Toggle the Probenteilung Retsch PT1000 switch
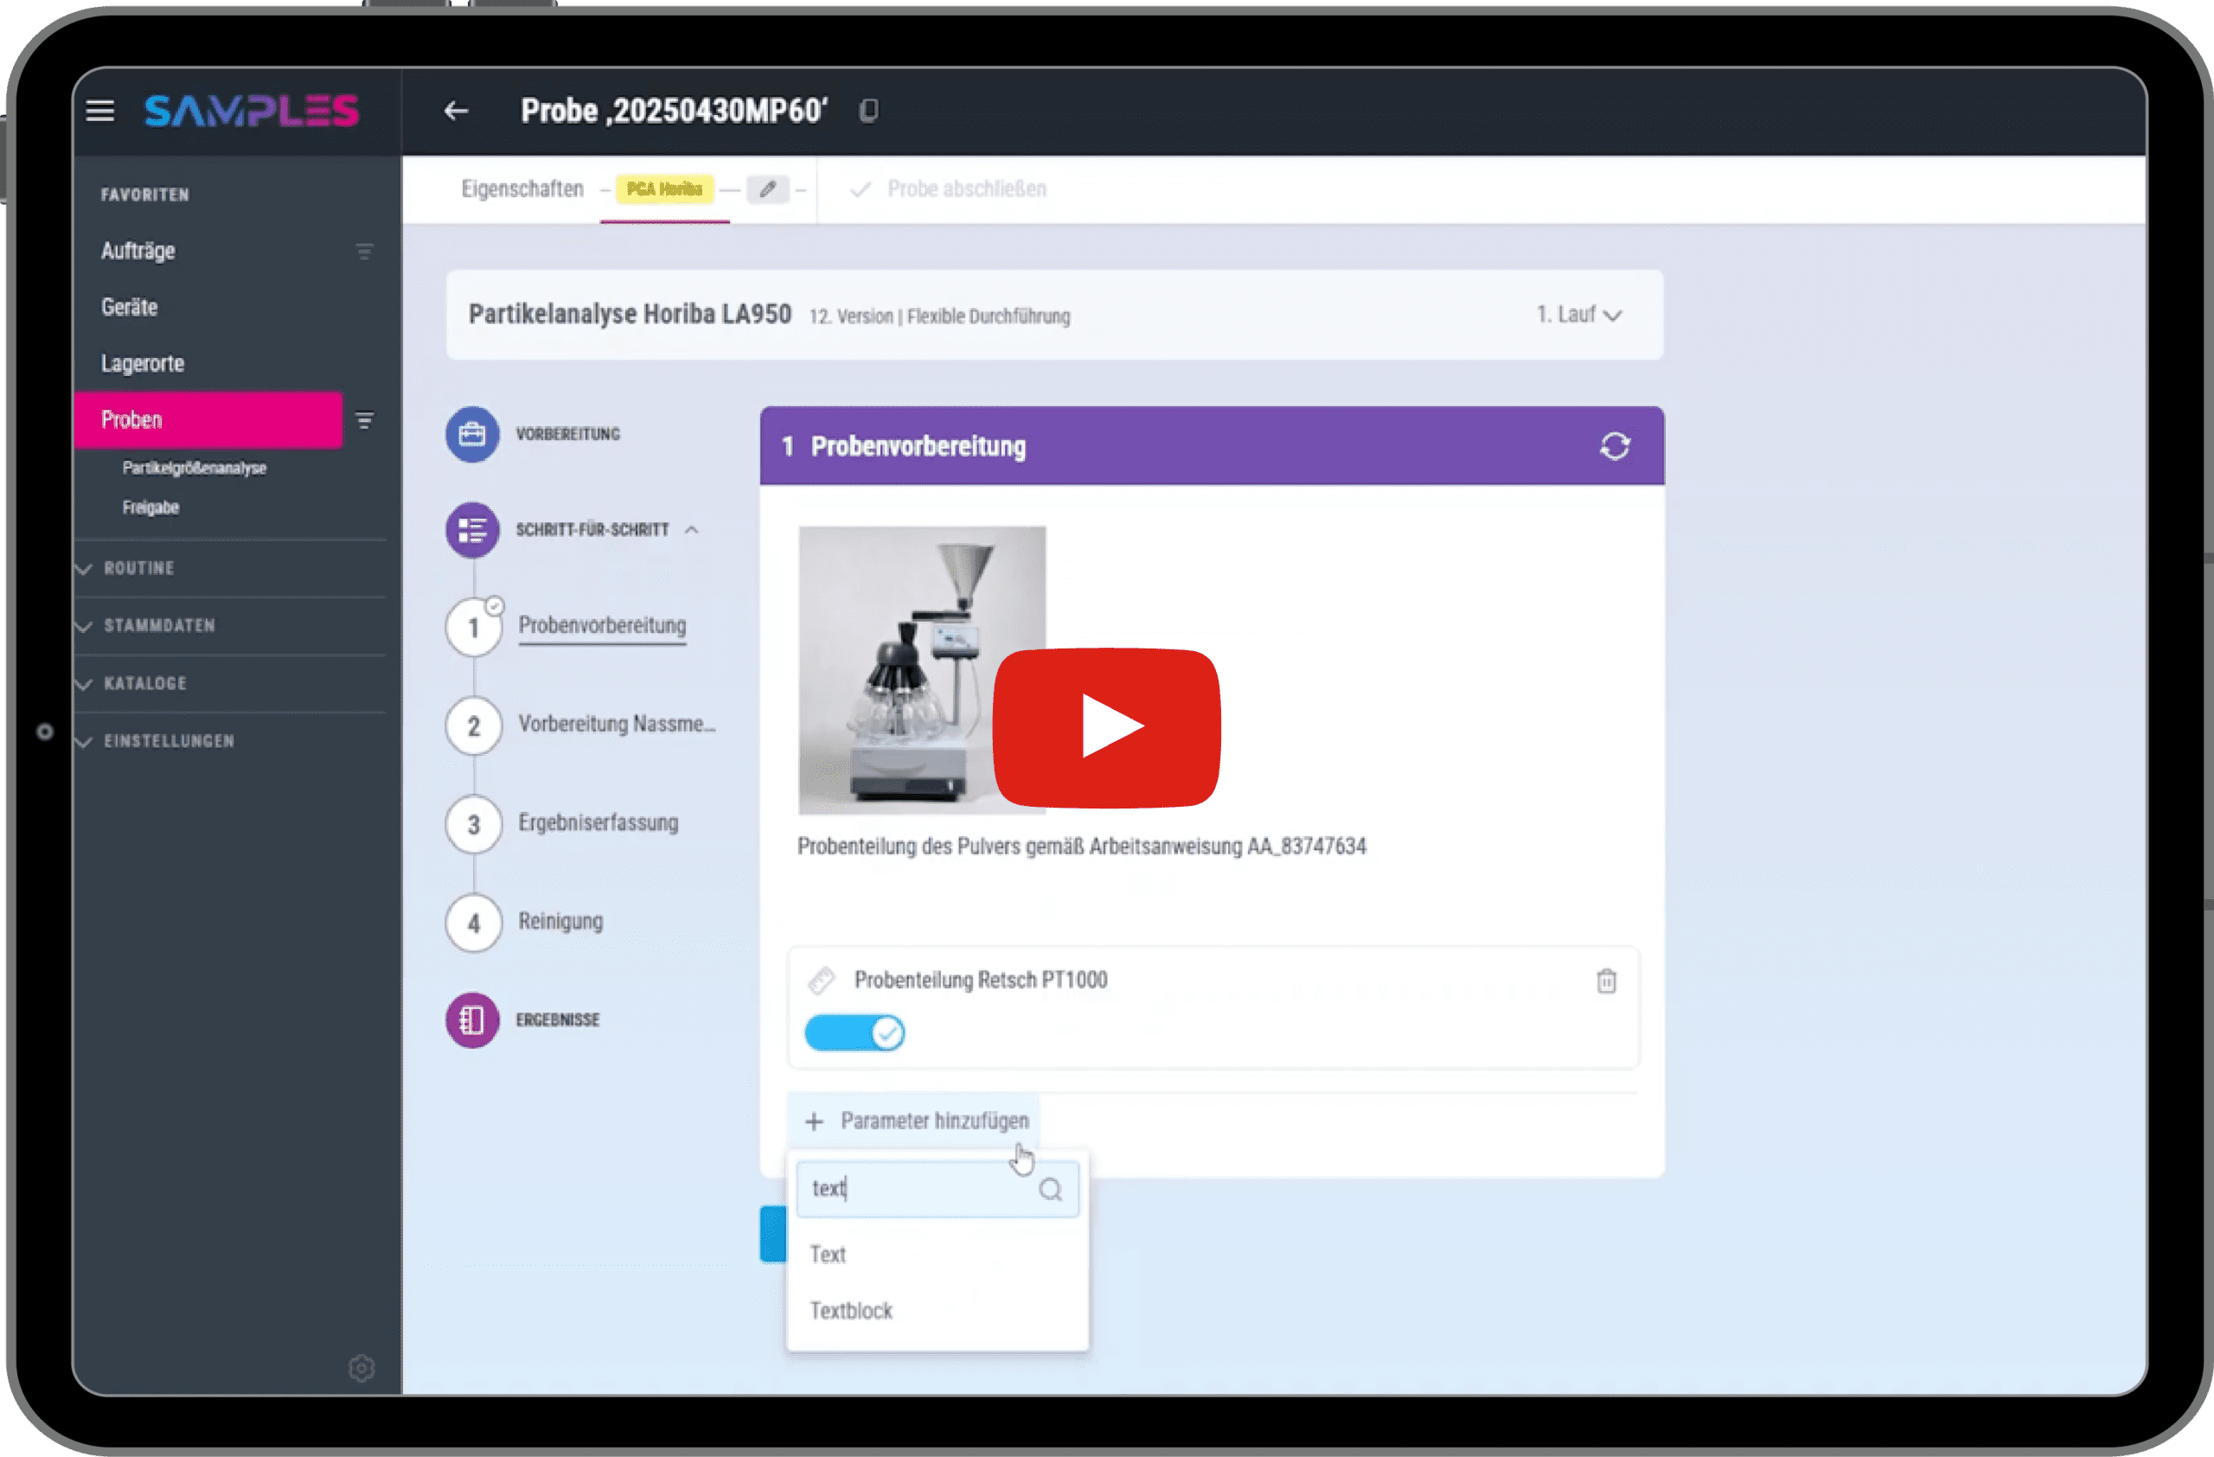 point(854,1033)
